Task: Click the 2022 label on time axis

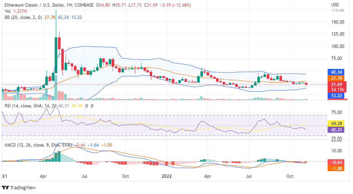Action: pyautogui.click(x=167, y=176)
